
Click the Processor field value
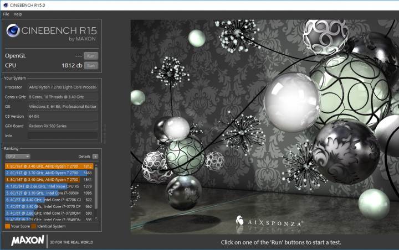click(63, 87)
